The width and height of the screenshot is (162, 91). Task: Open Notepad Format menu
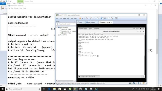pyautogui.click(x=16, y=8)
